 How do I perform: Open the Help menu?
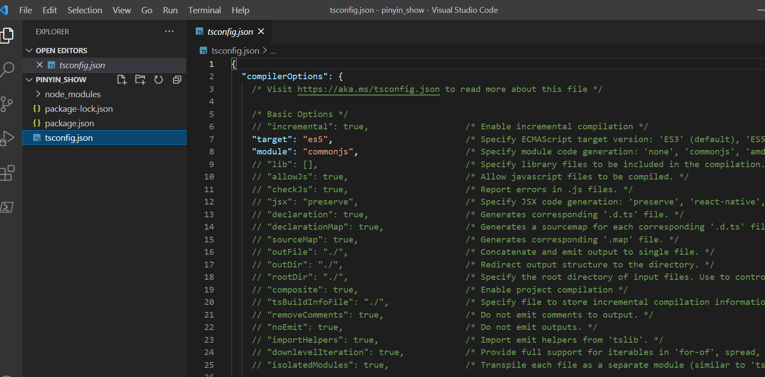pos(241,10)
